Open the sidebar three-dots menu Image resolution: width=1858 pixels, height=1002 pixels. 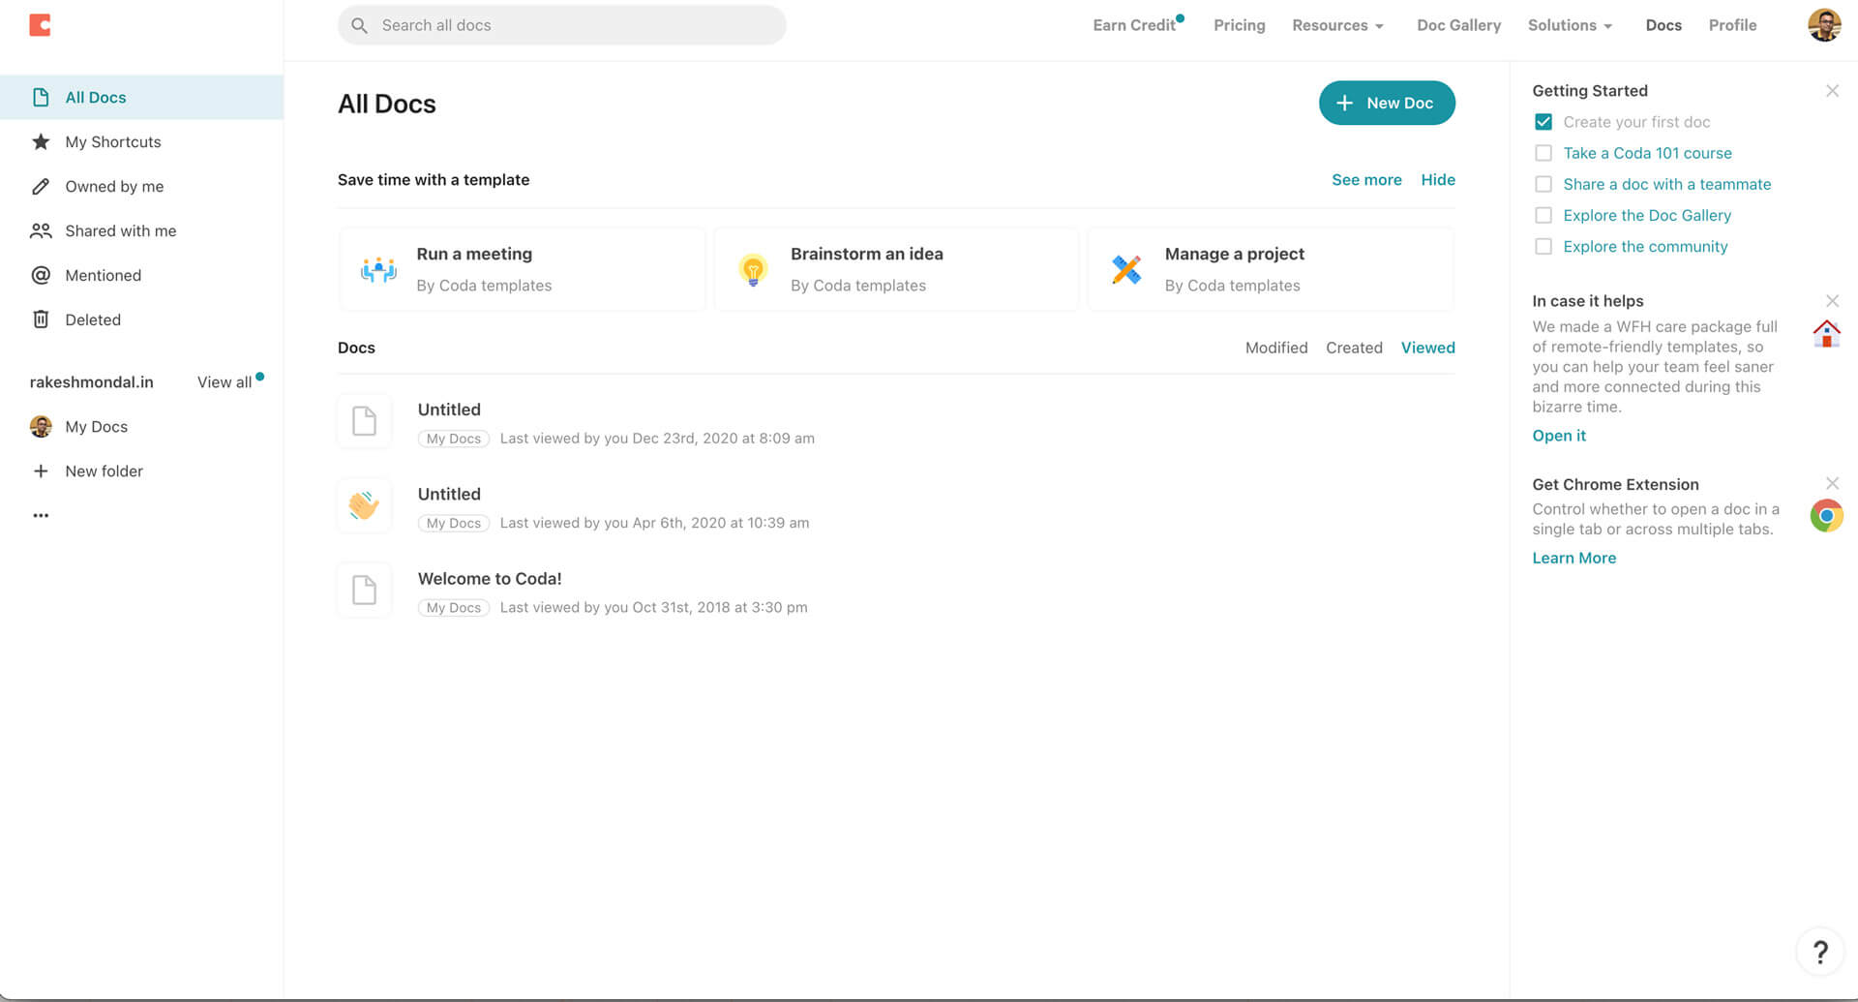click(41, 515)
